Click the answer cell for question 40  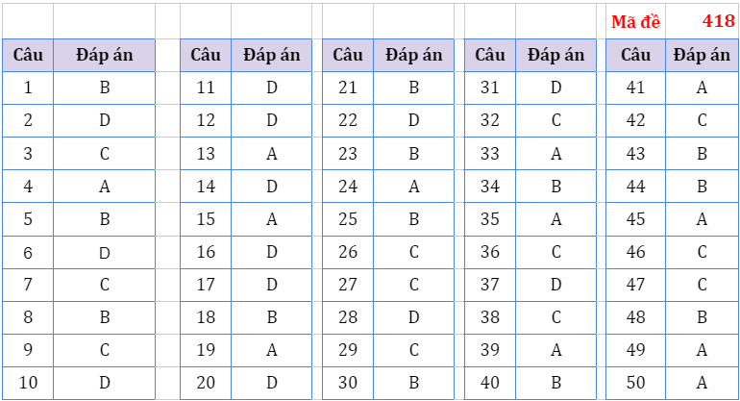[556, 383]
